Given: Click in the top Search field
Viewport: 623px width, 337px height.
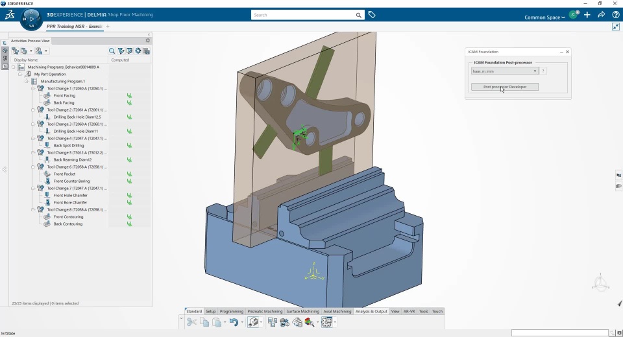Looking at the screenshot, I should coord(303,15).
